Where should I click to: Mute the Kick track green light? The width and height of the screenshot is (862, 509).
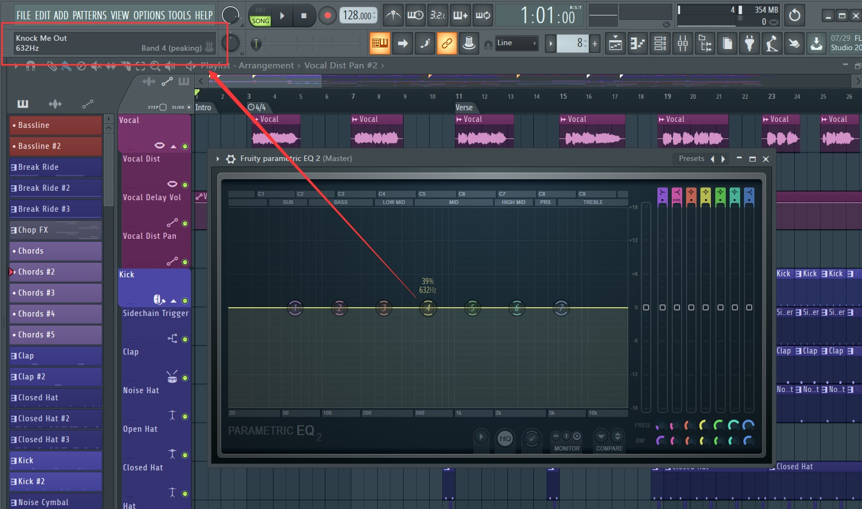pos(185,301)
